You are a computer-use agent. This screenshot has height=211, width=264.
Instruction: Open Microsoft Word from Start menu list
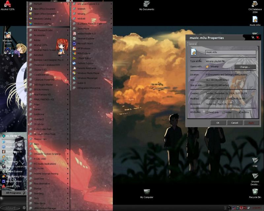(14, 181)
